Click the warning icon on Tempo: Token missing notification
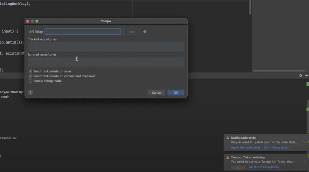 [x=227, y=157]
